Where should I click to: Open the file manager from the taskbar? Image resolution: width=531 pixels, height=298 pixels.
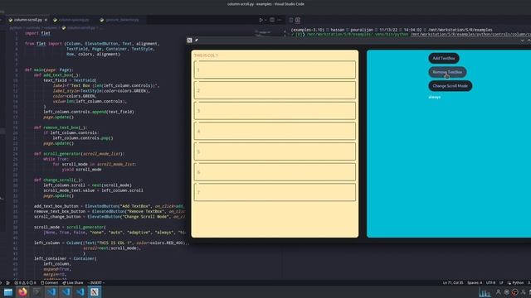coord(8,292)
